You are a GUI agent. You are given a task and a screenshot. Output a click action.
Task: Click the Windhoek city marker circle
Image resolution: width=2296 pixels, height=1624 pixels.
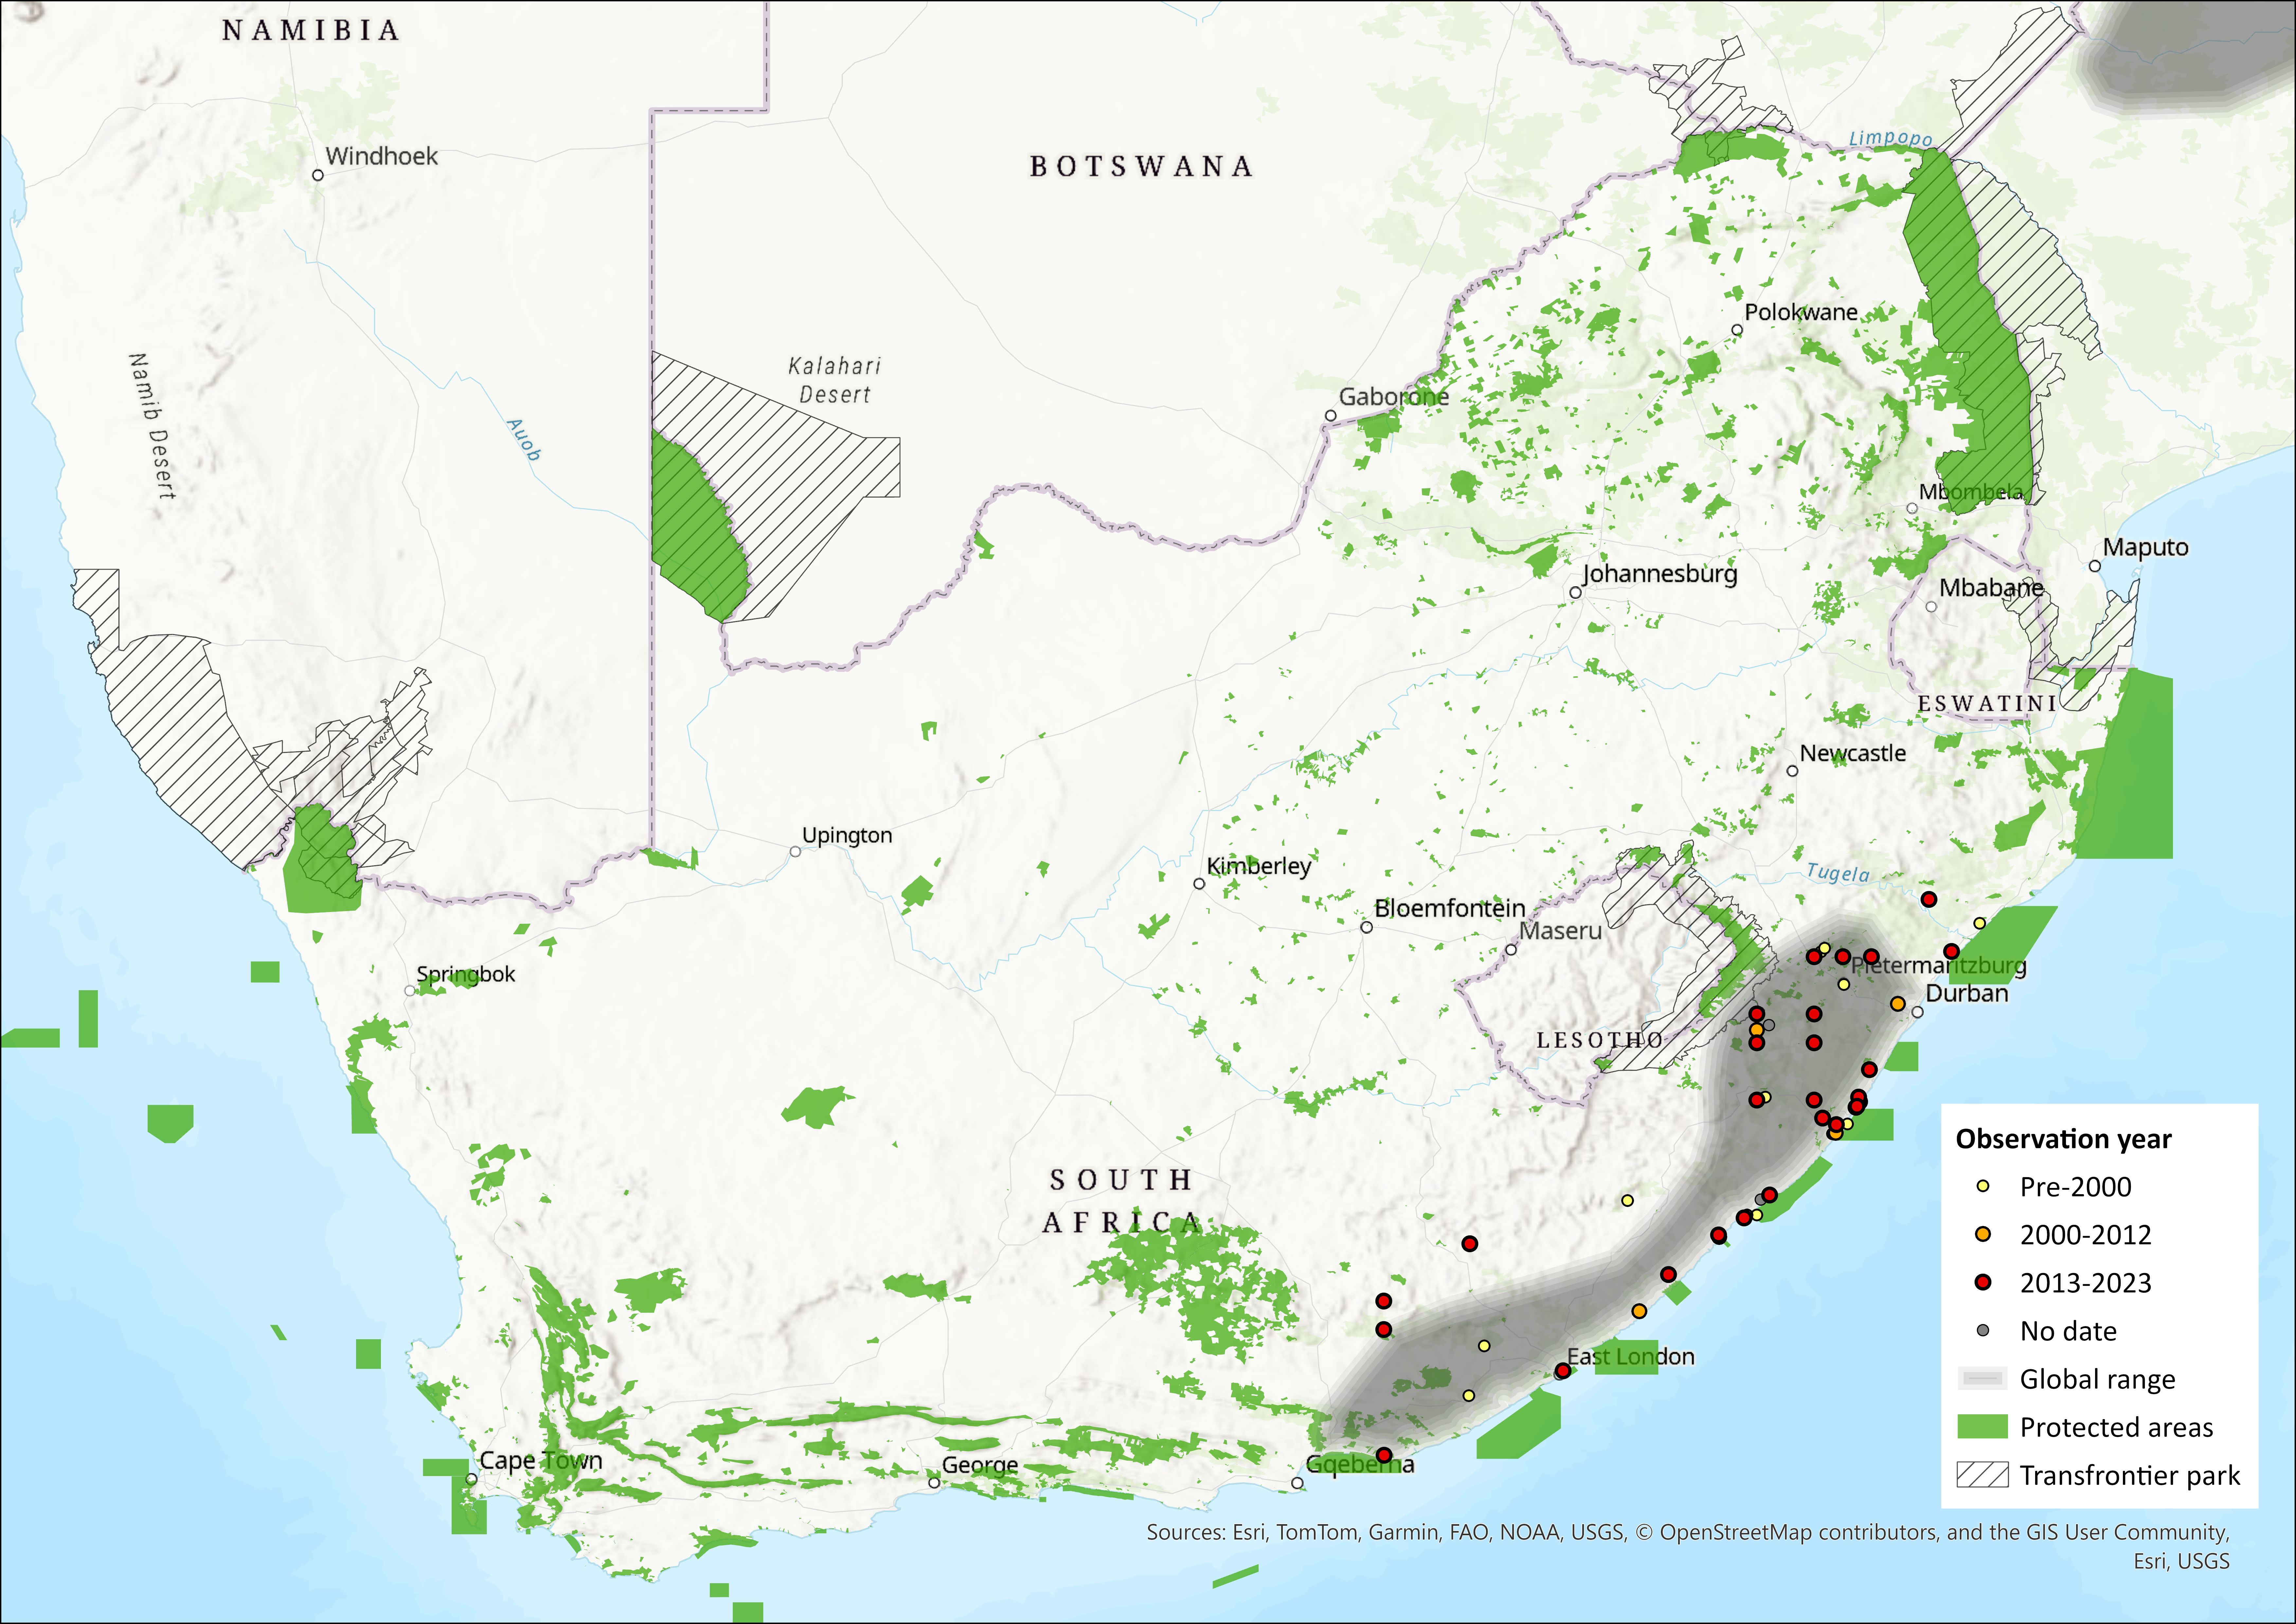point(318,175)
